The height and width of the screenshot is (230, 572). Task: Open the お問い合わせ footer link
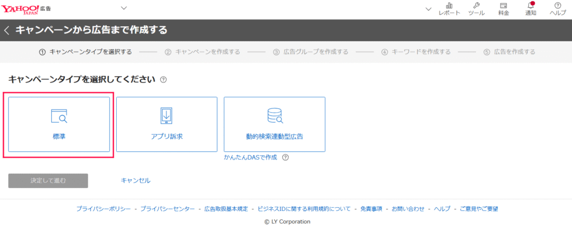[x=408, y=209]
